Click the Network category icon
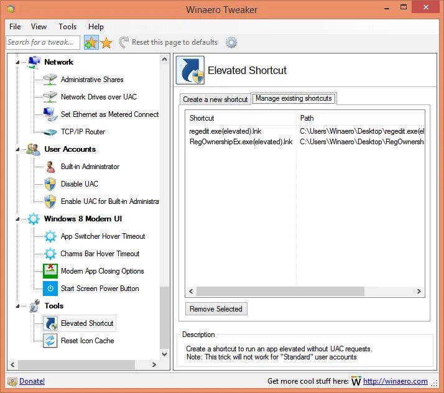This screenshot has width=444, height=393. point(34,62)
